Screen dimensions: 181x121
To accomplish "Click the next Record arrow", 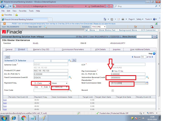I will point(152,57).
